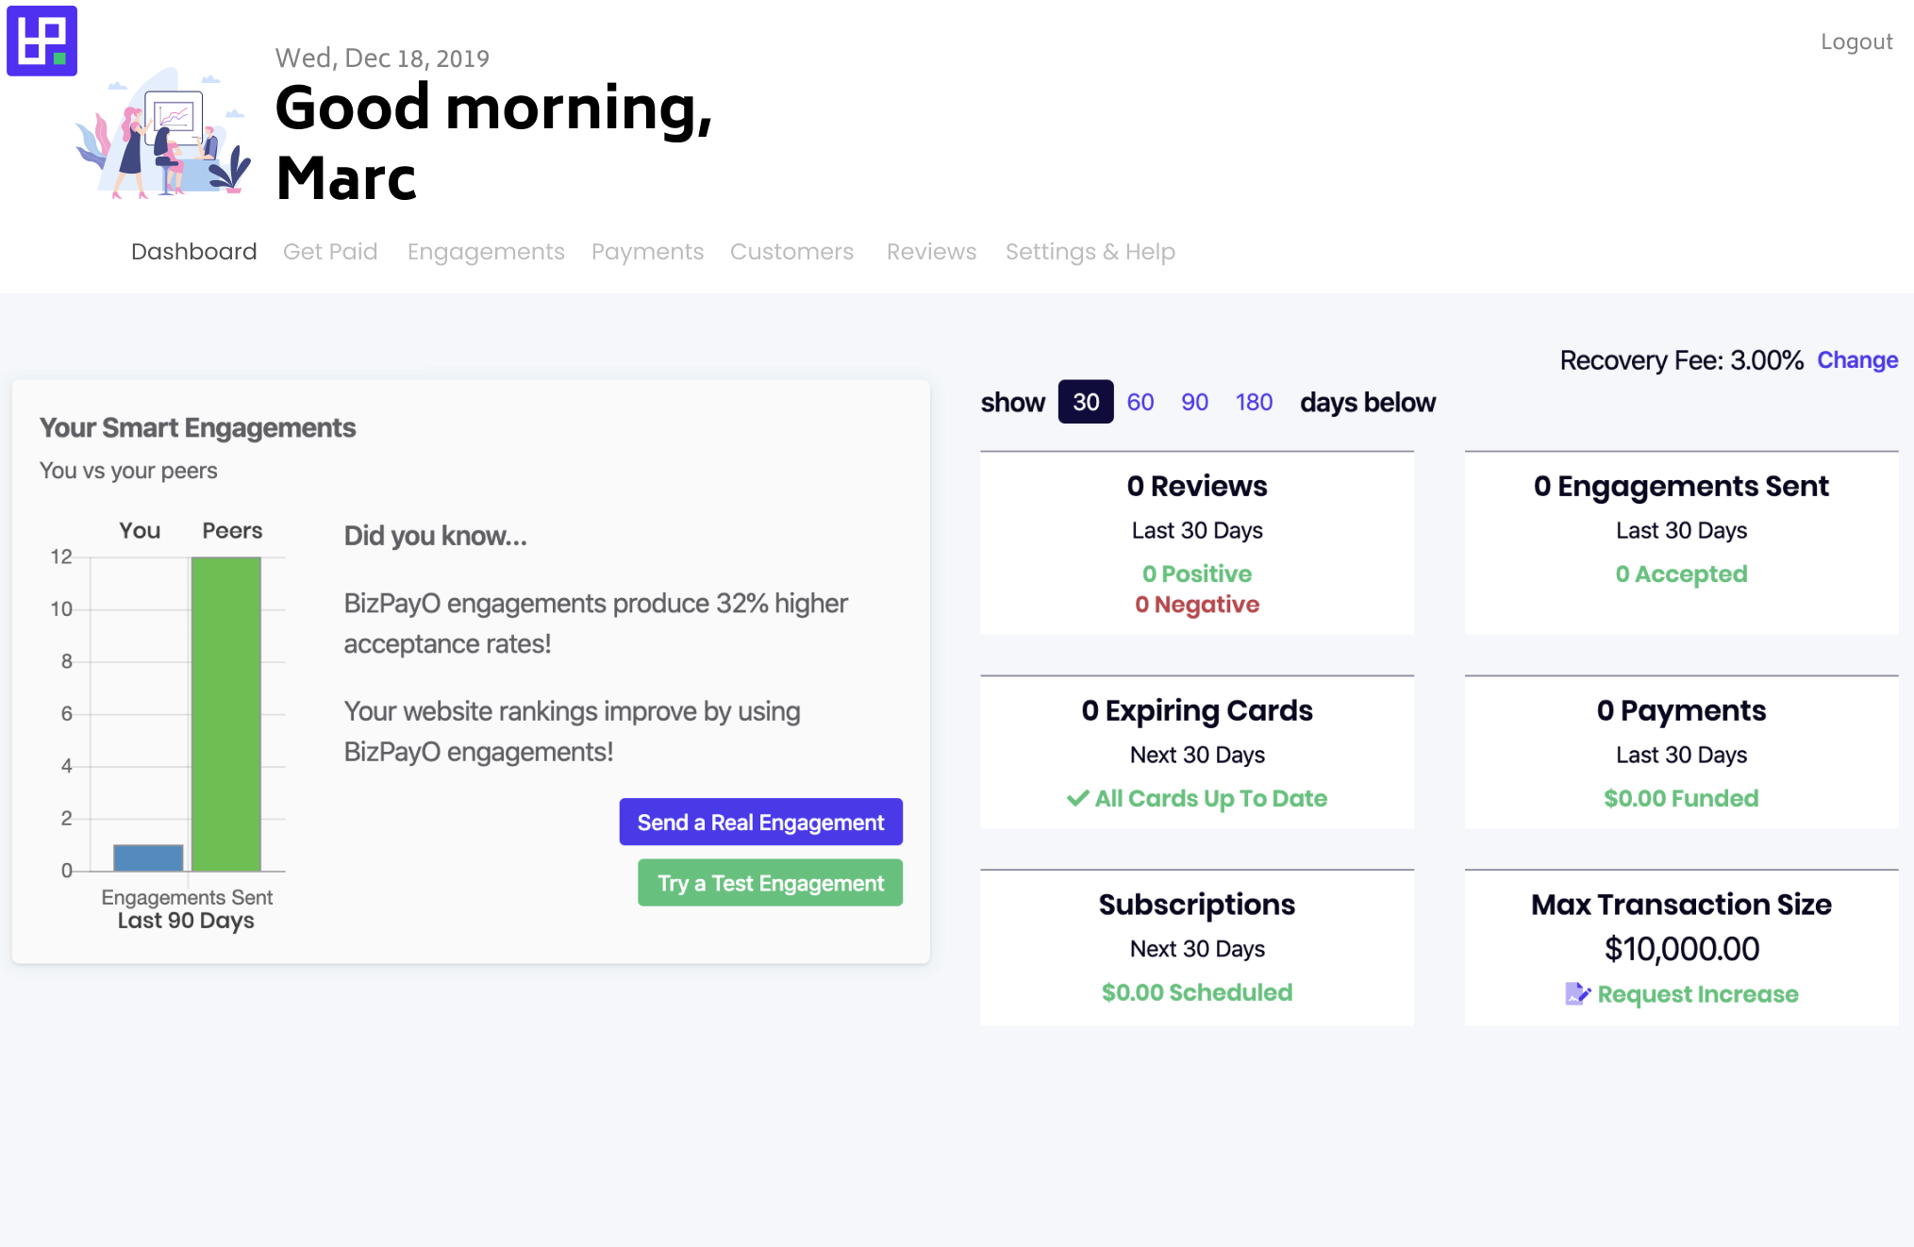The height and width of the screenshot is (1247, 1914).
Task: Open the Customers section
Action: tap(791, 252)
